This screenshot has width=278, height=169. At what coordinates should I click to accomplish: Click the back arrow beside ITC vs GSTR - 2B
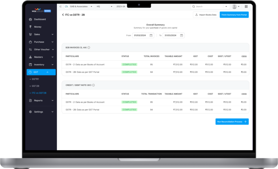63,15
